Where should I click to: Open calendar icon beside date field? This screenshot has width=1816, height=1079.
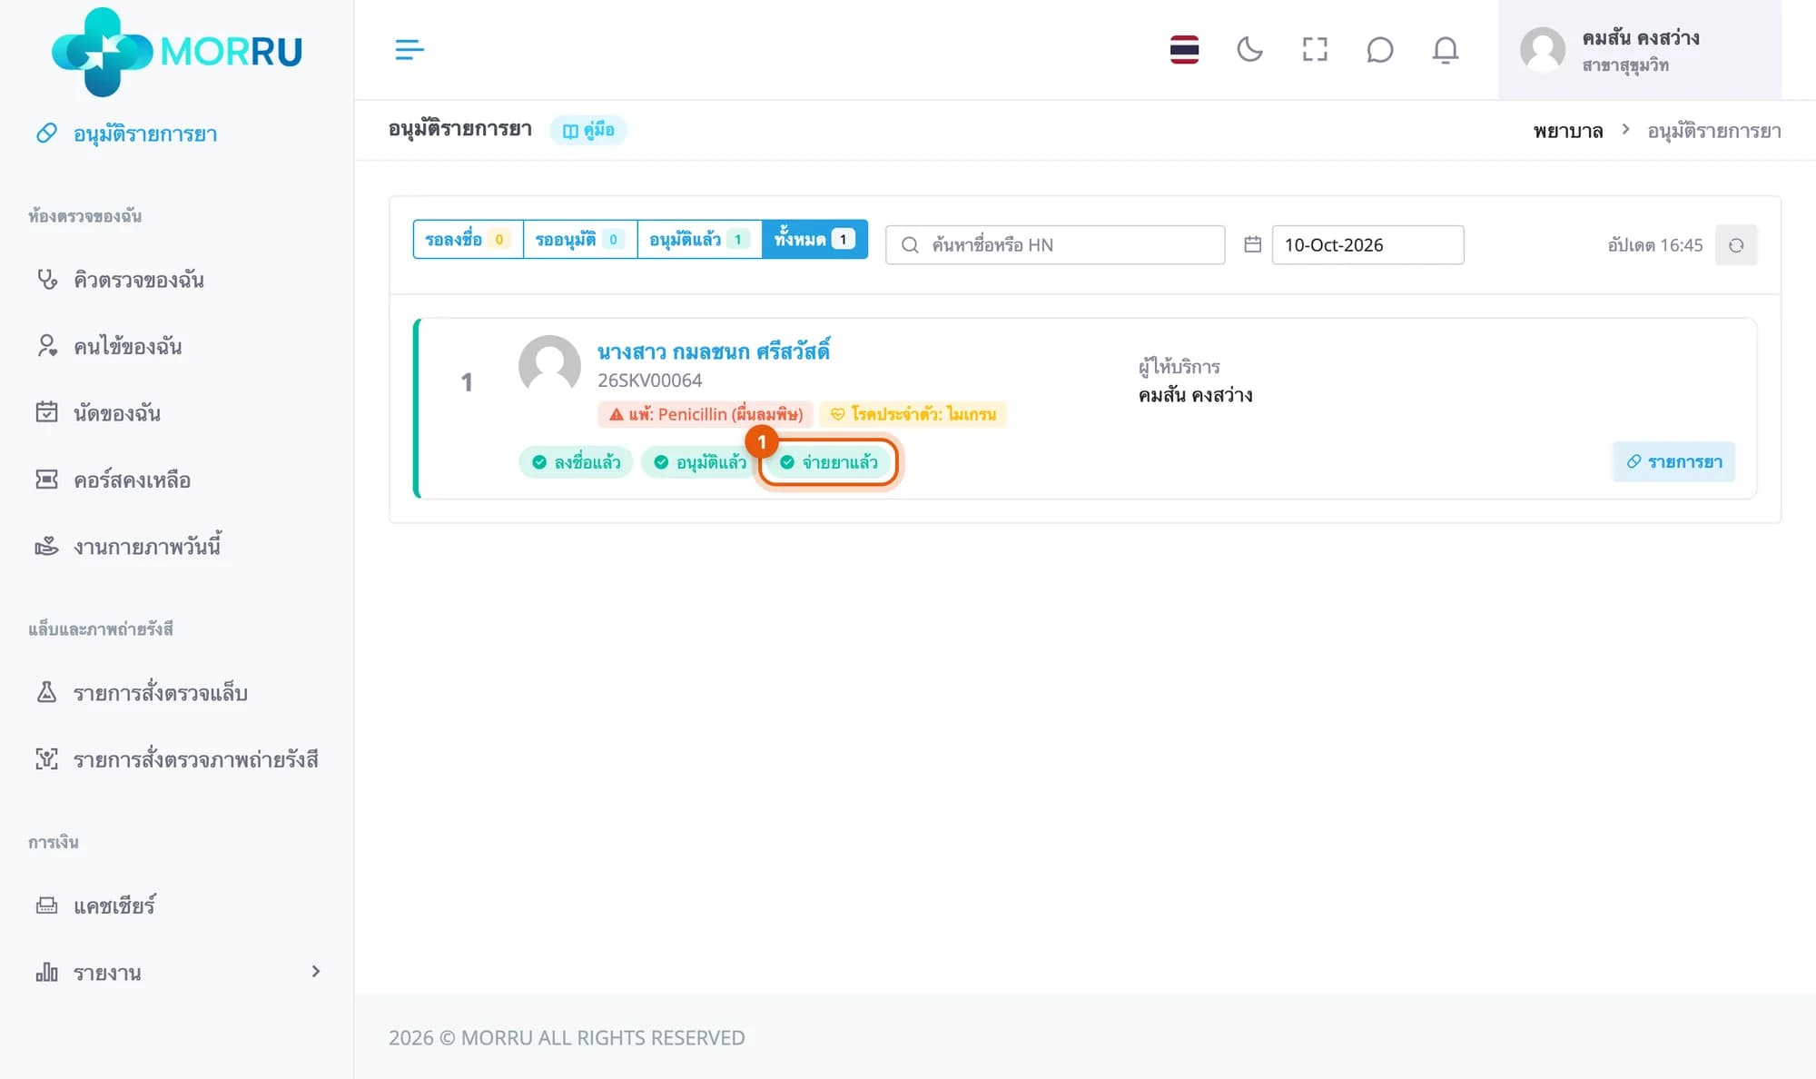coord(1252,244)
